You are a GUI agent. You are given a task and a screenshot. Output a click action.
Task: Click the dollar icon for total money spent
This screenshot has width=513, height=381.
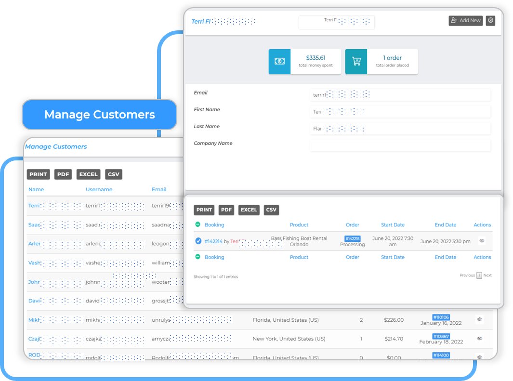coord(279,62)
